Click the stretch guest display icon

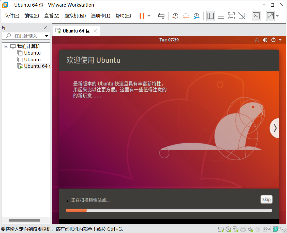point(270,16)
